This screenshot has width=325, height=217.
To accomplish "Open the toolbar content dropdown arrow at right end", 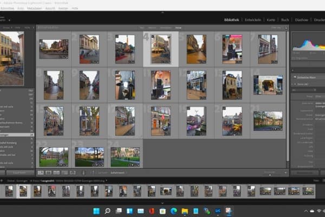I will 285,173.
